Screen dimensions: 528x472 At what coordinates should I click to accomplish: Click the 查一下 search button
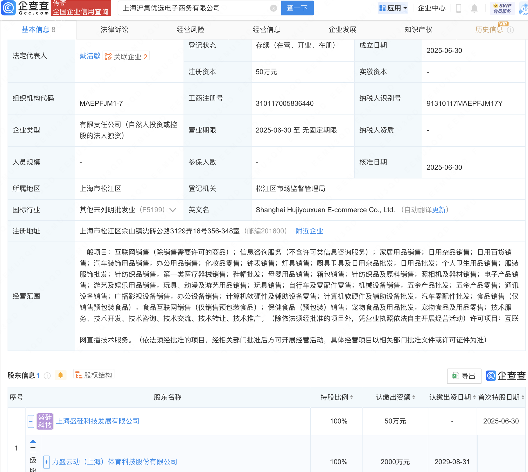[297, 8]
